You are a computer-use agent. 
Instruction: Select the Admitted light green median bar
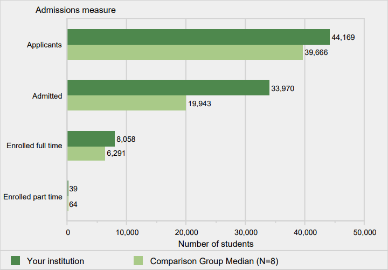tap(127, 103)
